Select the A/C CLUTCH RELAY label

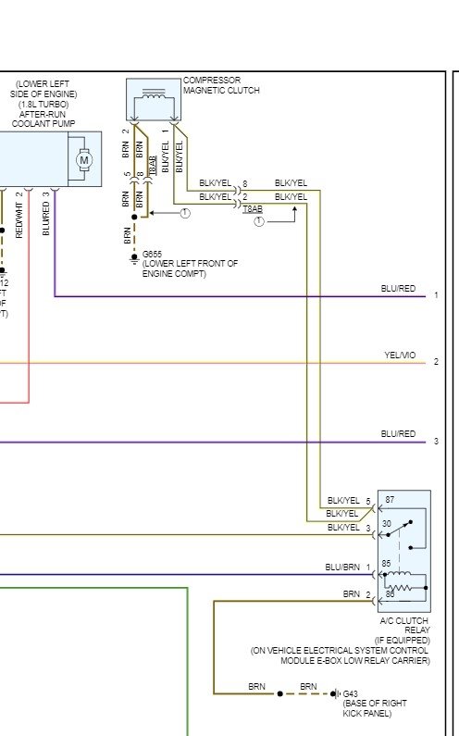[x=404, y=625]
